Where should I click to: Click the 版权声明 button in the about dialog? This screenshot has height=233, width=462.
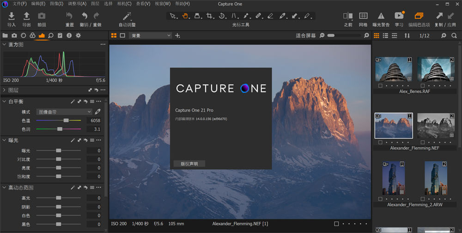click(189, 164)
